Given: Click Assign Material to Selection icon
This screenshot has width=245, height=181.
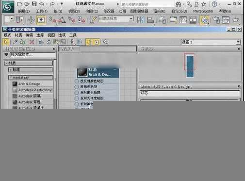Looking at the screenshot, I should [x=22, y=42].
